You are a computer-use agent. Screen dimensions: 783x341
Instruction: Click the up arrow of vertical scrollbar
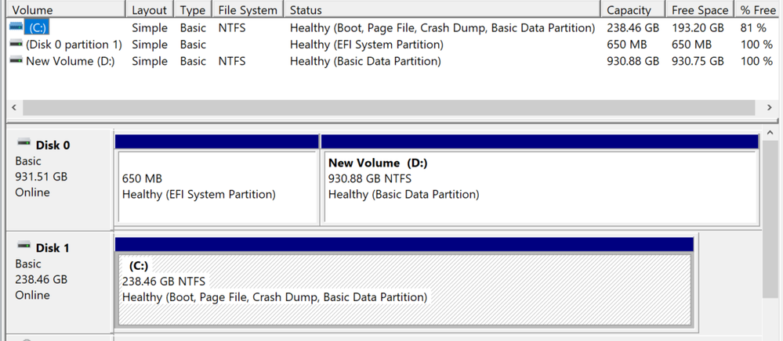coord(770,134)
